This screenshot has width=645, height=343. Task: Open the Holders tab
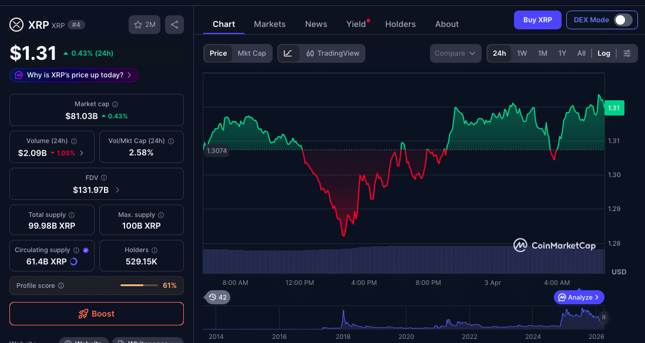400,24
